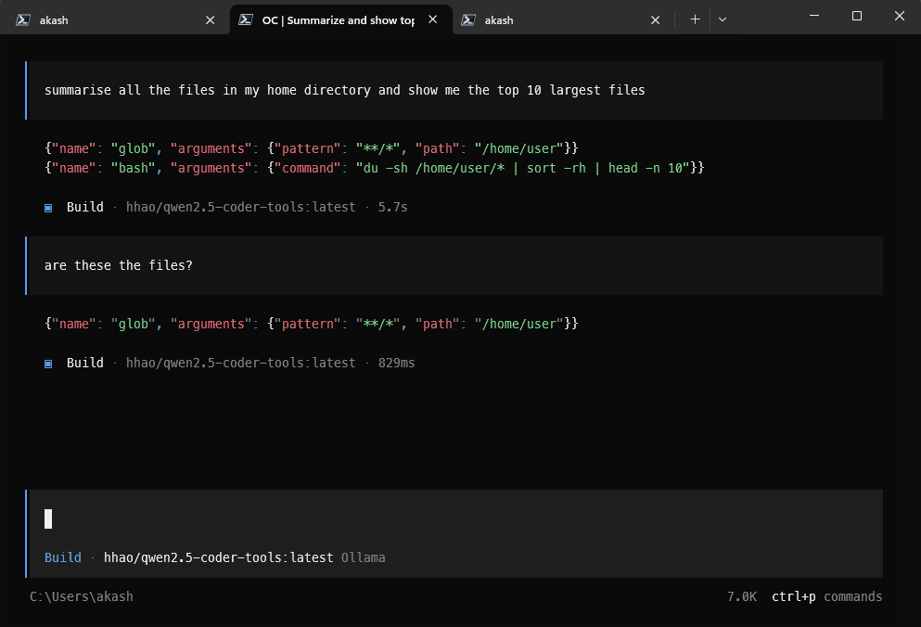
Task: Click the Ollama provider label
Action: (363, 557)
